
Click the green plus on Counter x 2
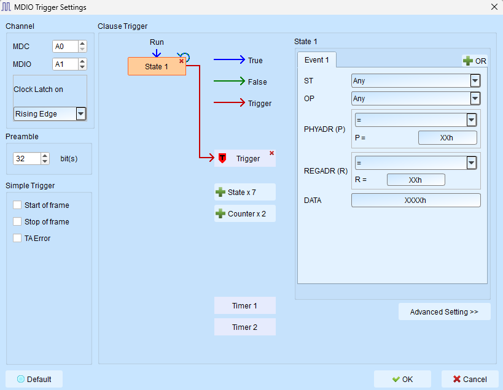(x=220, y=213)
